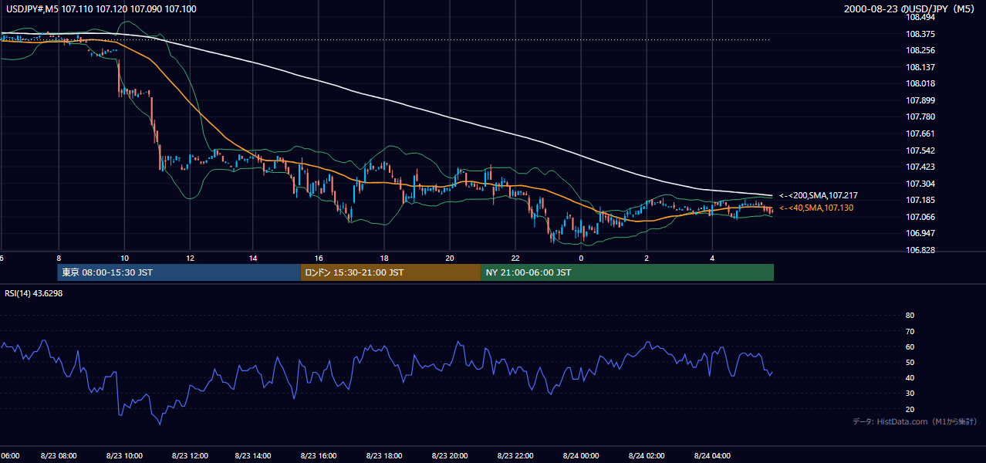Click price axis label 106.828
Screen dimensions: 986x463
coord(920,250)
